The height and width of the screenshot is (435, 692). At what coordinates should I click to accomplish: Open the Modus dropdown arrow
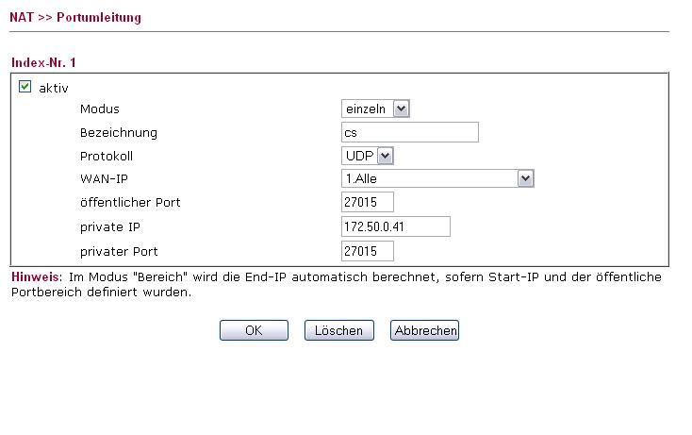[x=402, y=109]
